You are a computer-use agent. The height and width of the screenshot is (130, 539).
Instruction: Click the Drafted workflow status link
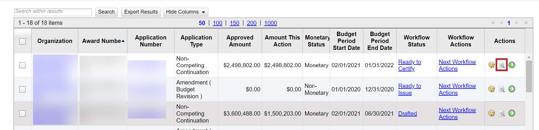click(x=407, y=114)
